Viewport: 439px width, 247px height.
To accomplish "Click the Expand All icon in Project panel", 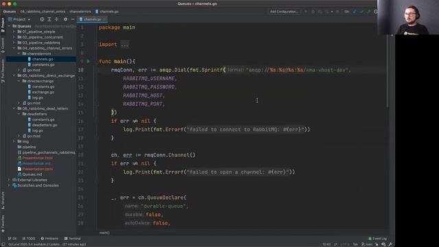I will pos(49,19).
